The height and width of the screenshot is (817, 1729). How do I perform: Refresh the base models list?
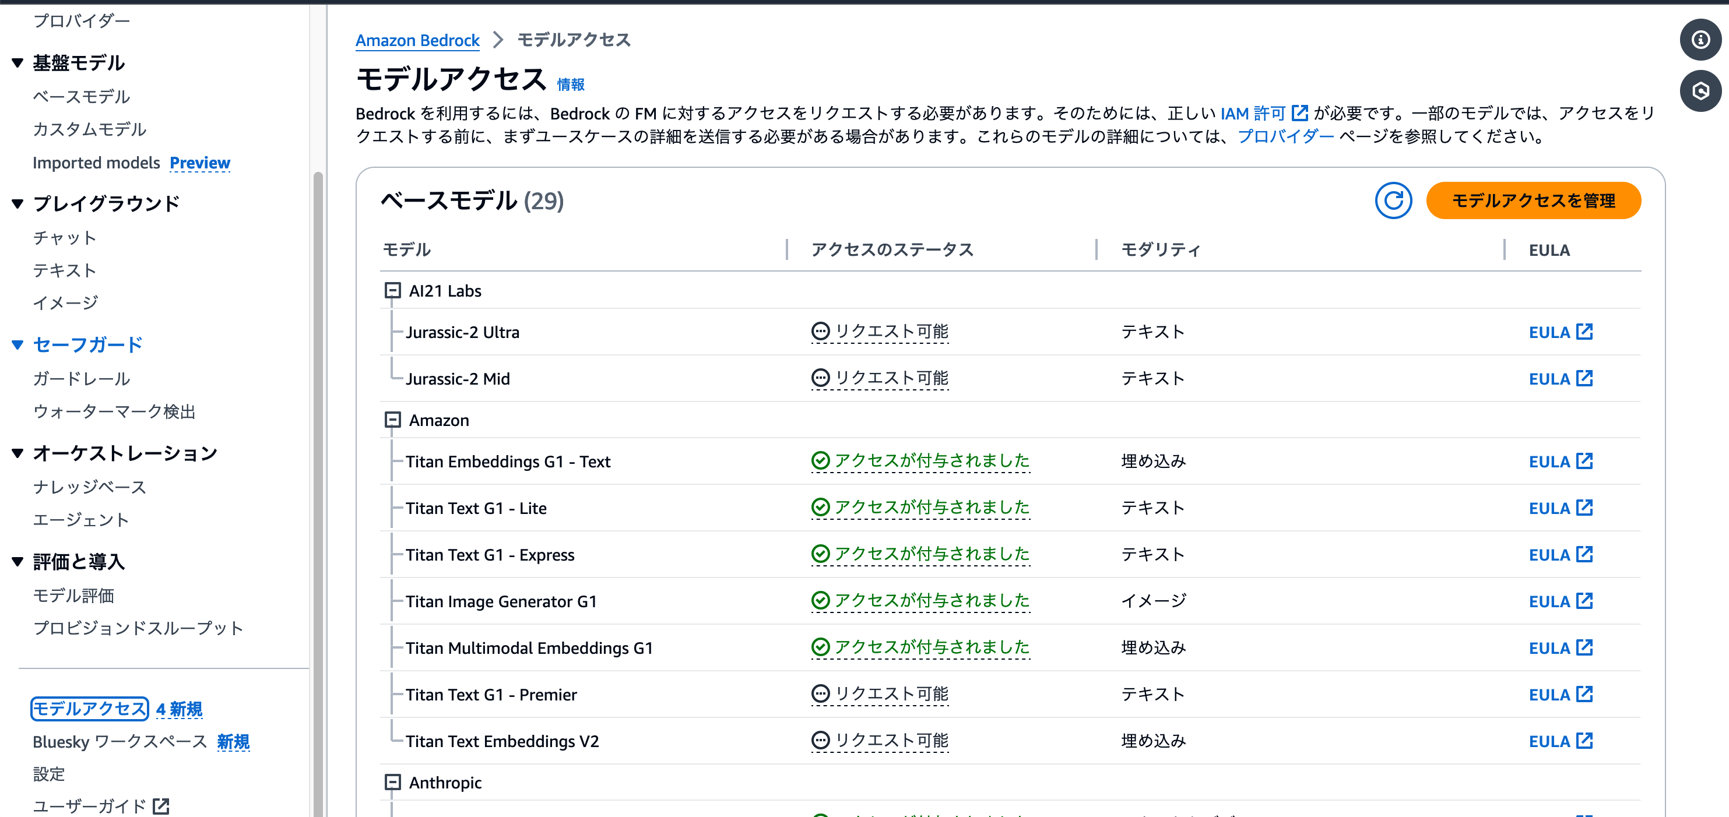click(1394, 200)
